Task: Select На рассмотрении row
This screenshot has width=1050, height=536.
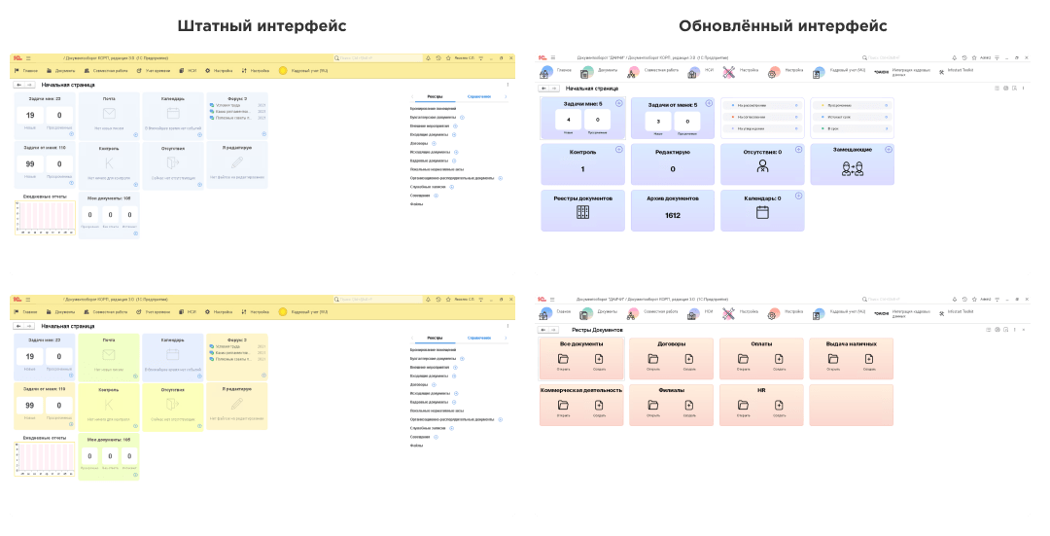Action: pos(762,105)
